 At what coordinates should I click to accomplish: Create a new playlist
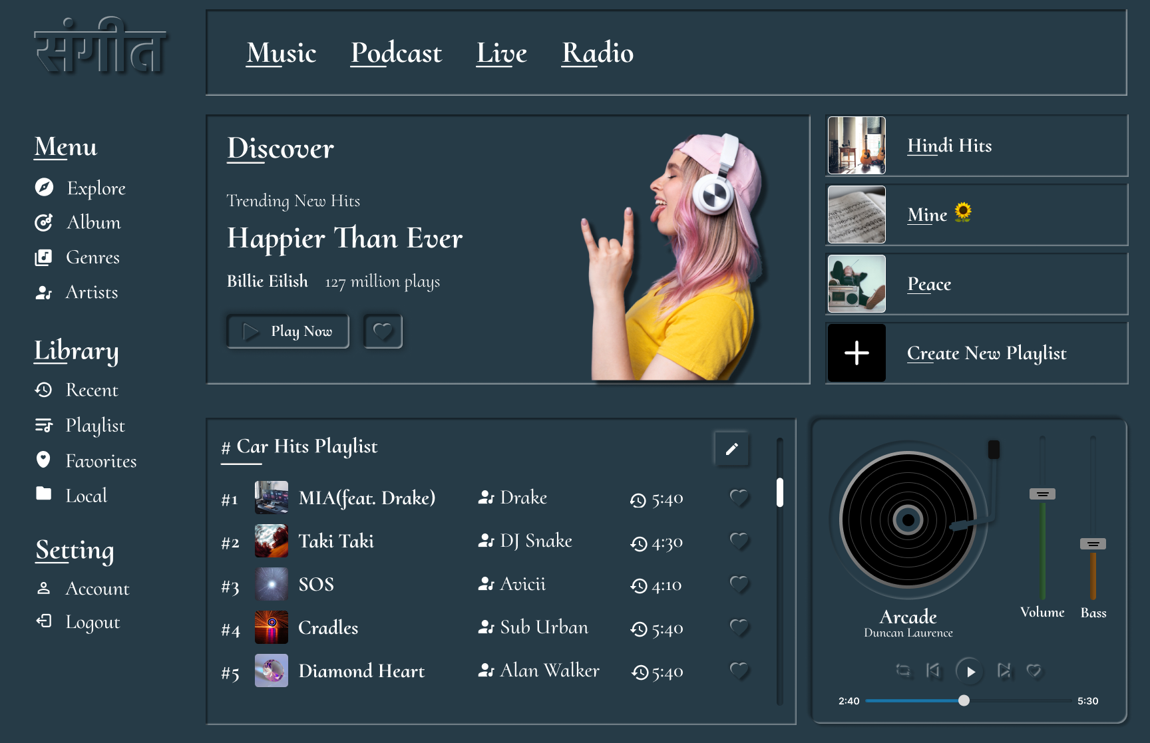coord(856,353)
